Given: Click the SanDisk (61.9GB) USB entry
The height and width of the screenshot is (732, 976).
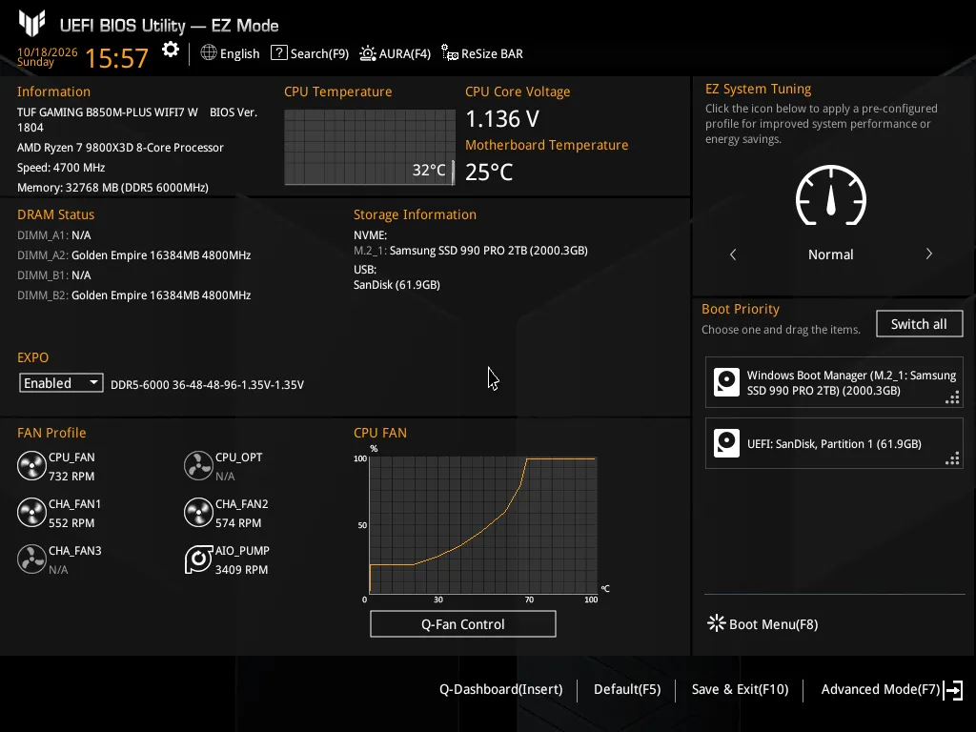Looking at the screenshot, I should [x=396, y=284].
